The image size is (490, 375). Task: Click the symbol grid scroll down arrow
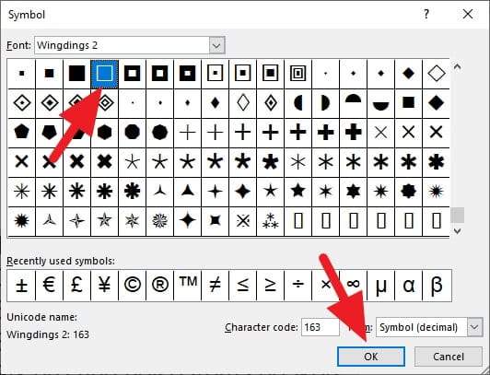[457, 231]
